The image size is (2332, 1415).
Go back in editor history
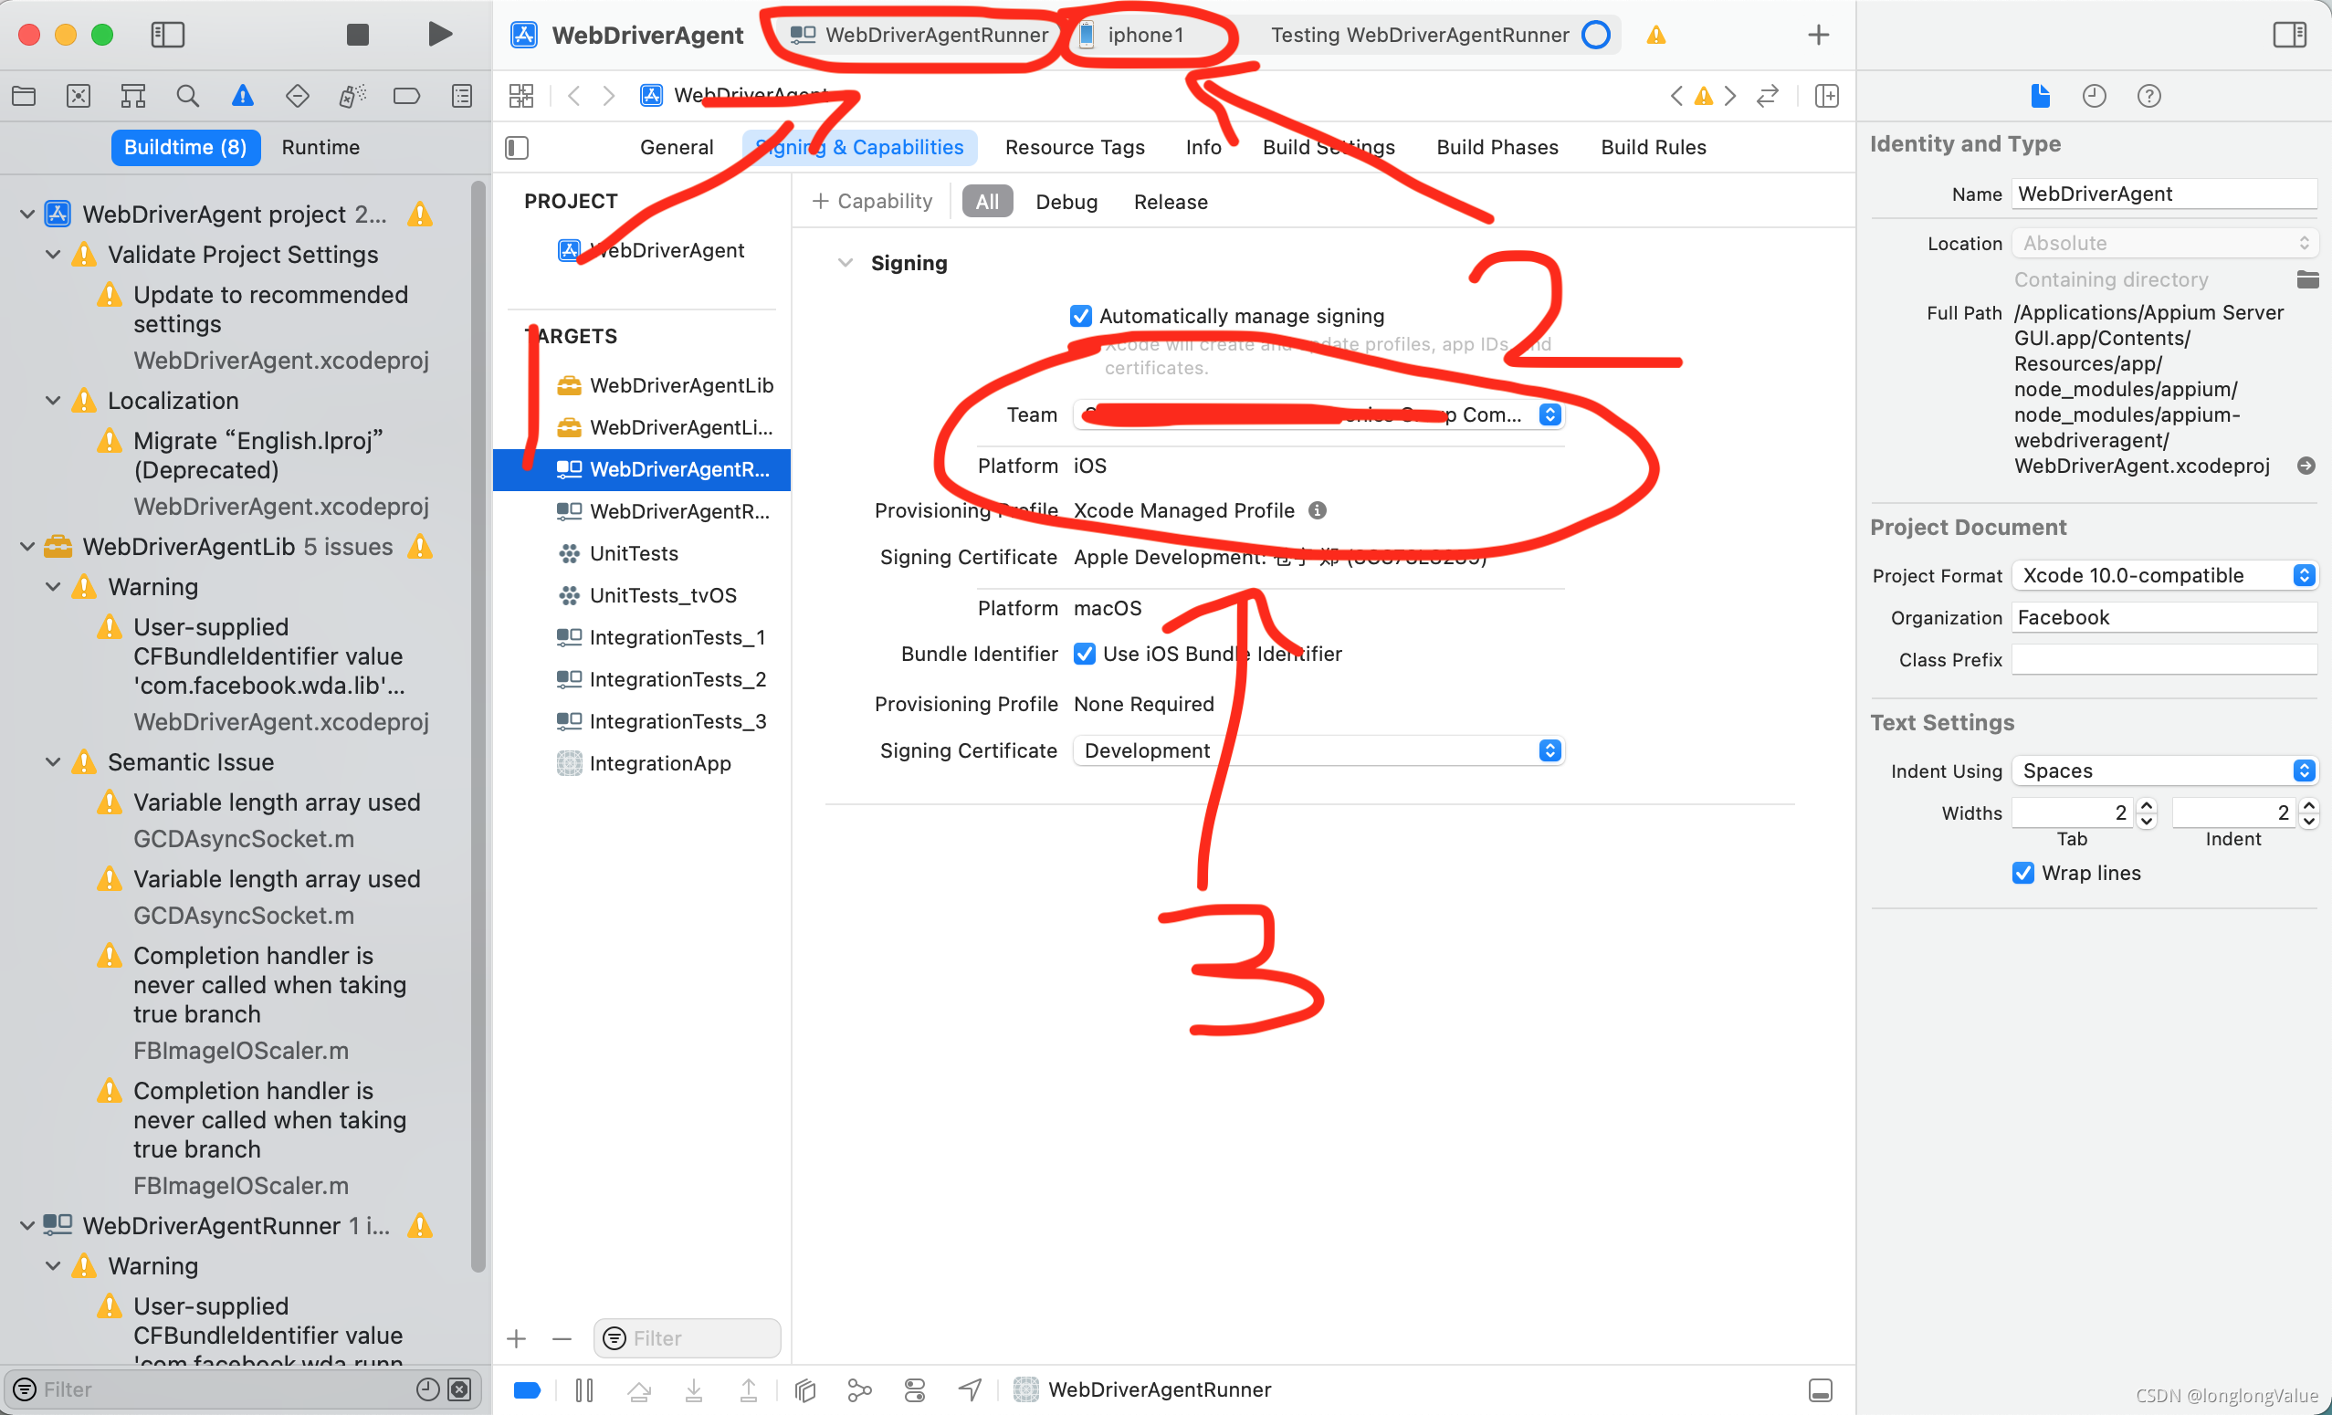573,96
